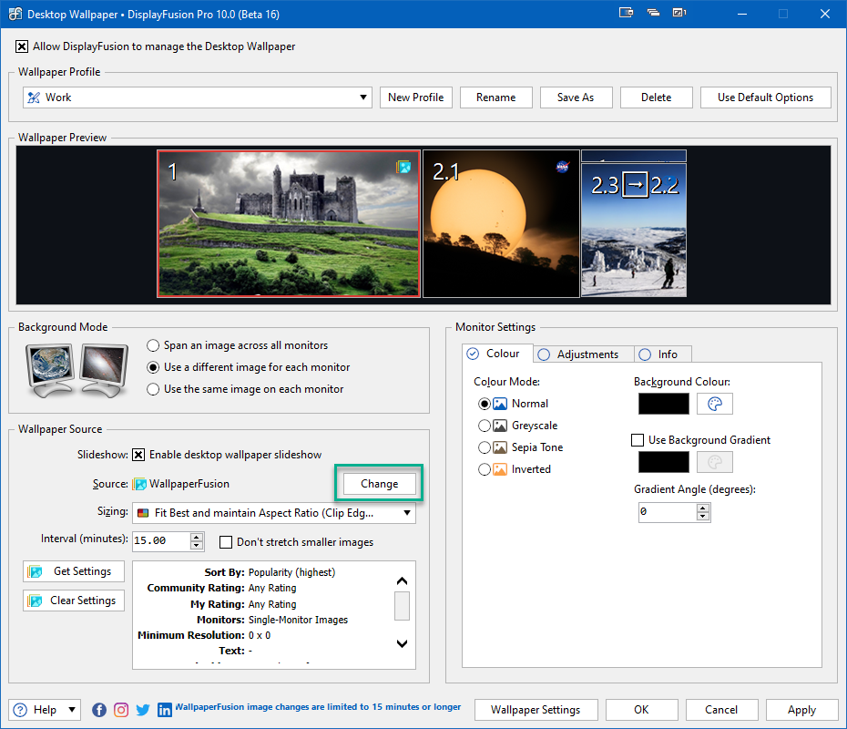The image size is (847, 729).
Task: Open the Wallpaper Profile dropdown showing Work
Action: point(362,97)
